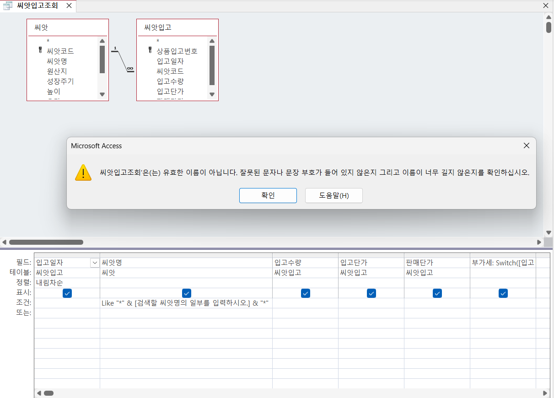Close the Microsoft Access error dialog
The image size is (554, 398).
(526, 145)
